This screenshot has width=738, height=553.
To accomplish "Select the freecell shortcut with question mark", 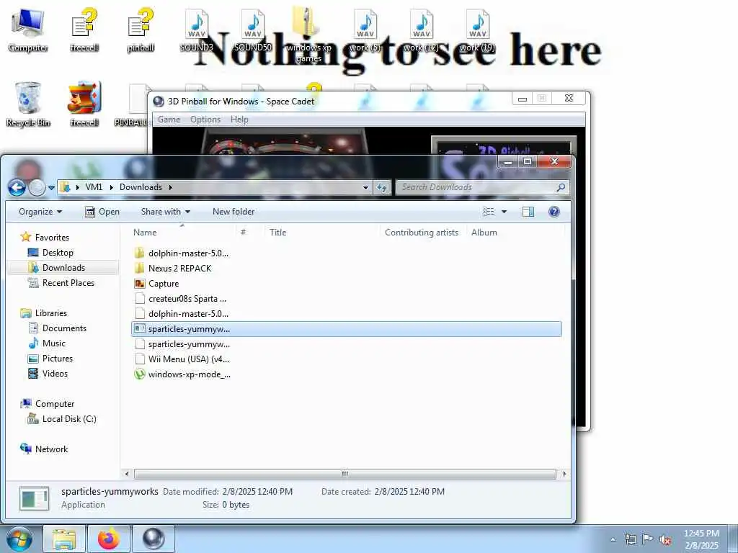I will point(84,29).
